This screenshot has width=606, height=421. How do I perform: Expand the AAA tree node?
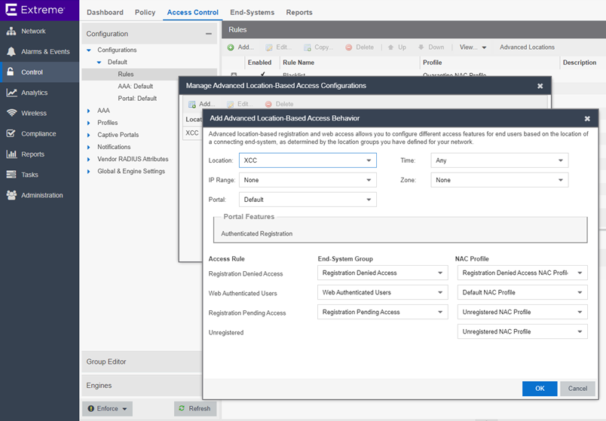click(x=88, y=111)
